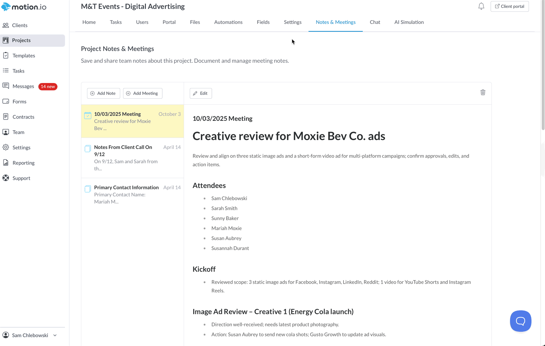Select the Reporting sidebar link
The image size is (545, 346).
(x=24, y=163)
